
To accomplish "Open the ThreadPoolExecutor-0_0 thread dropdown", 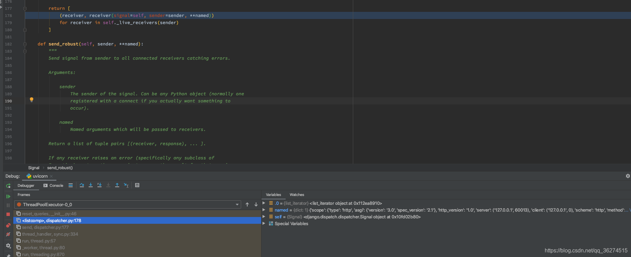I will click(128, 204).
